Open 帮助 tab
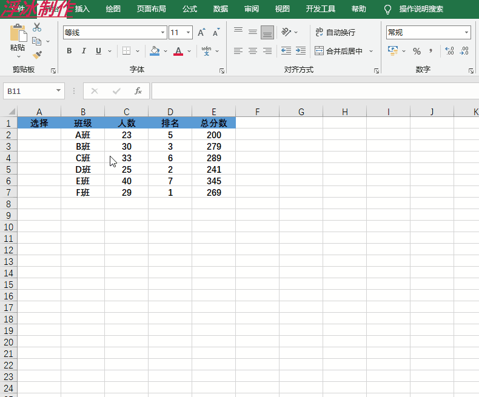This screenshot has width=479, height=397. [358, 9]
